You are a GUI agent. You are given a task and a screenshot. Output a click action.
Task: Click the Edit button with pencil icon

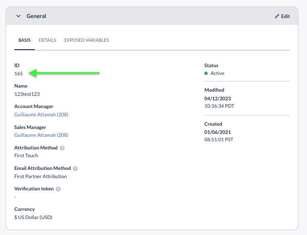tap(282, 16)
